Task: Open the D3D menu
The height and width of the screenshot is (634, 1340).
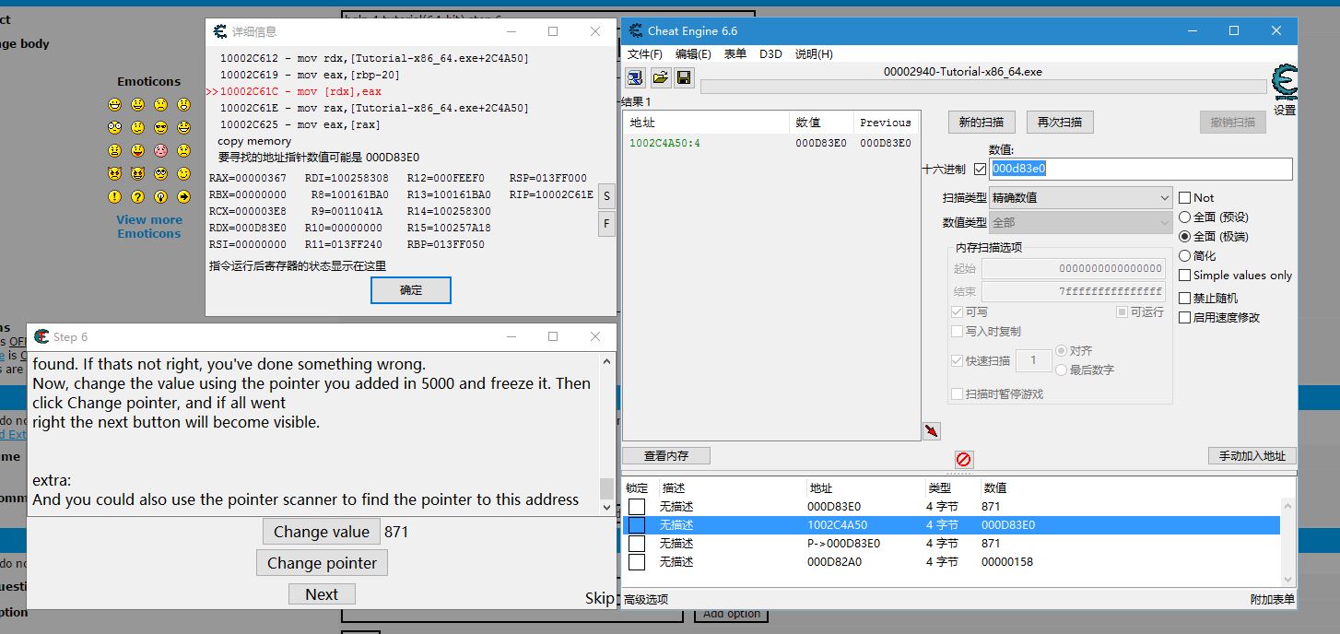Action: coord(770,54)
